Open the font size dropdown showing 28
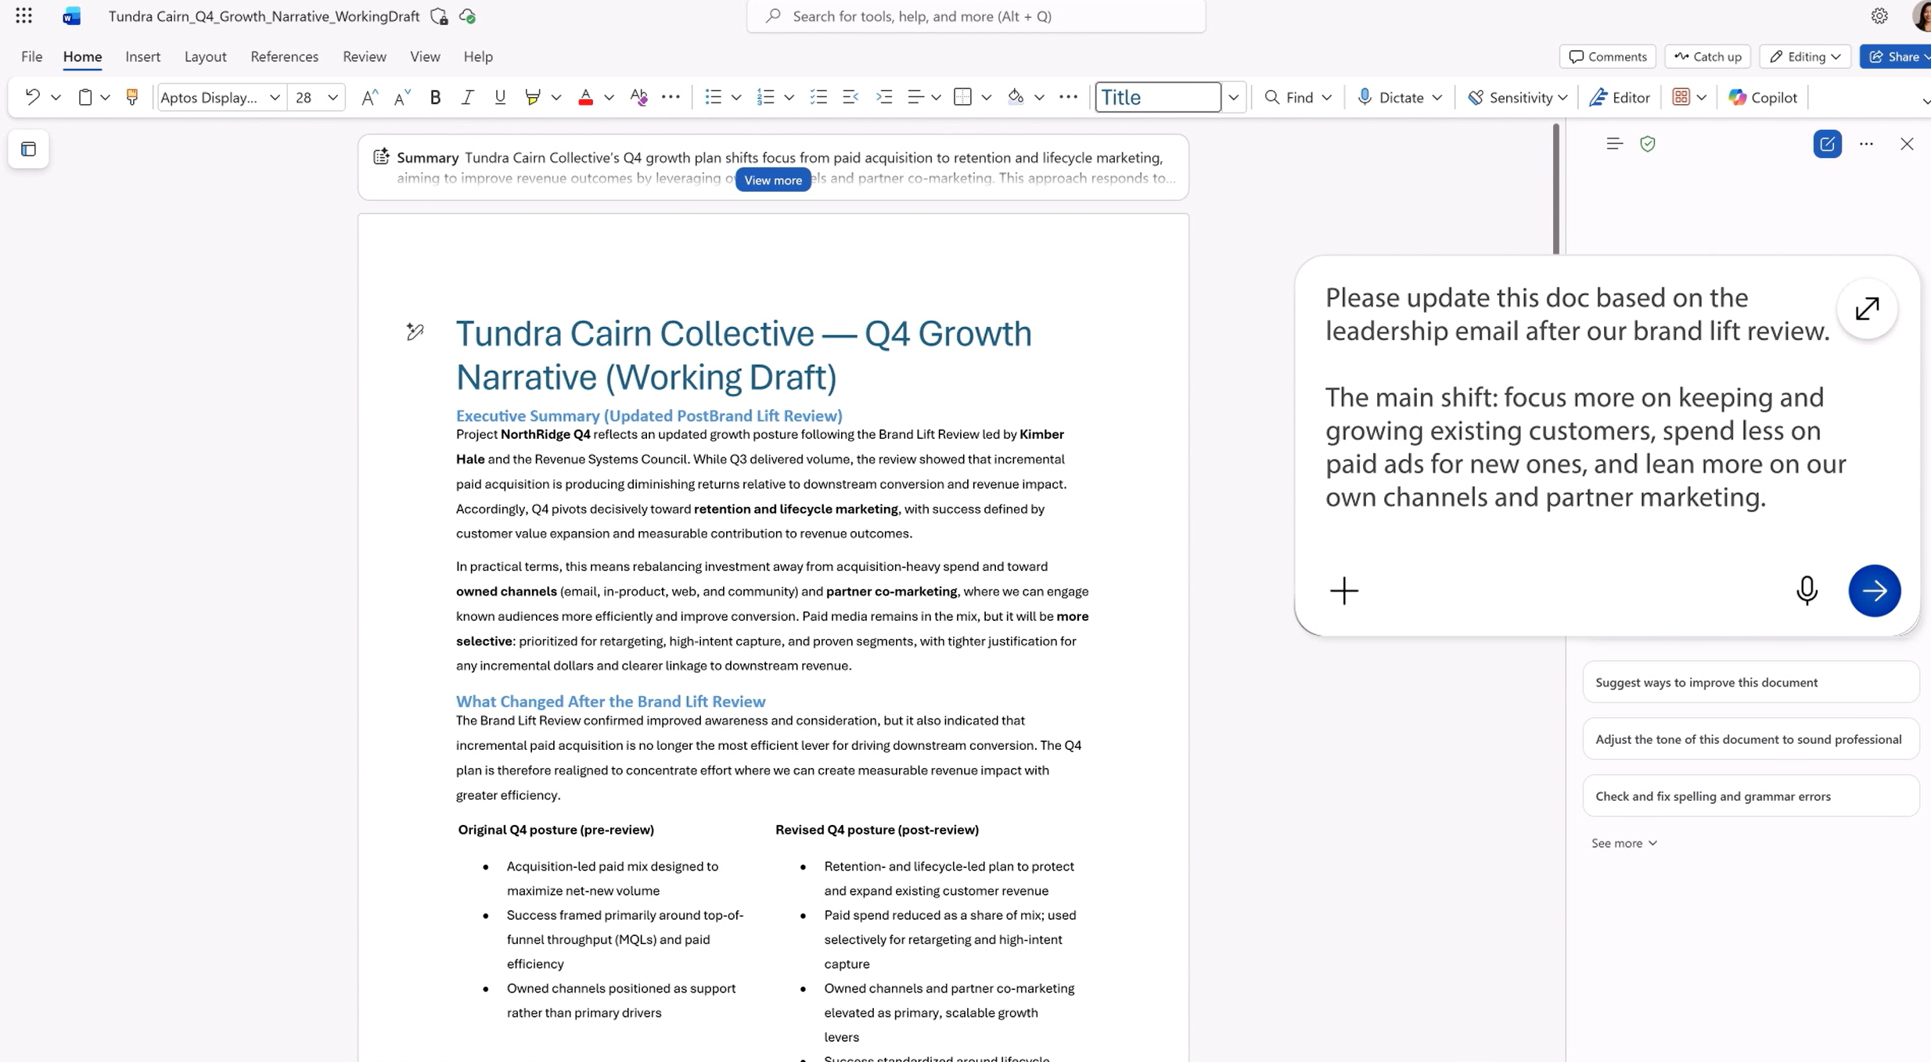This screenshot has height=1062, width=1931. (x=333, y=97)
